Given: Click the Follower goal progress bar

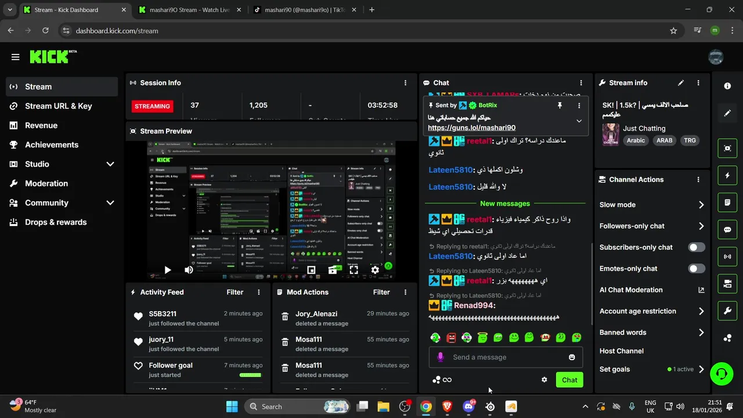Looking at the screenshot, I should (251, 375).
